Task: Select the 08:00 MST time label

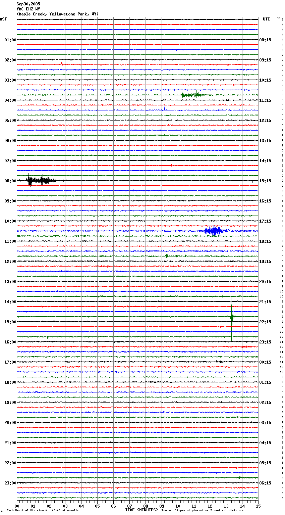Action: (x=10, y=181)
